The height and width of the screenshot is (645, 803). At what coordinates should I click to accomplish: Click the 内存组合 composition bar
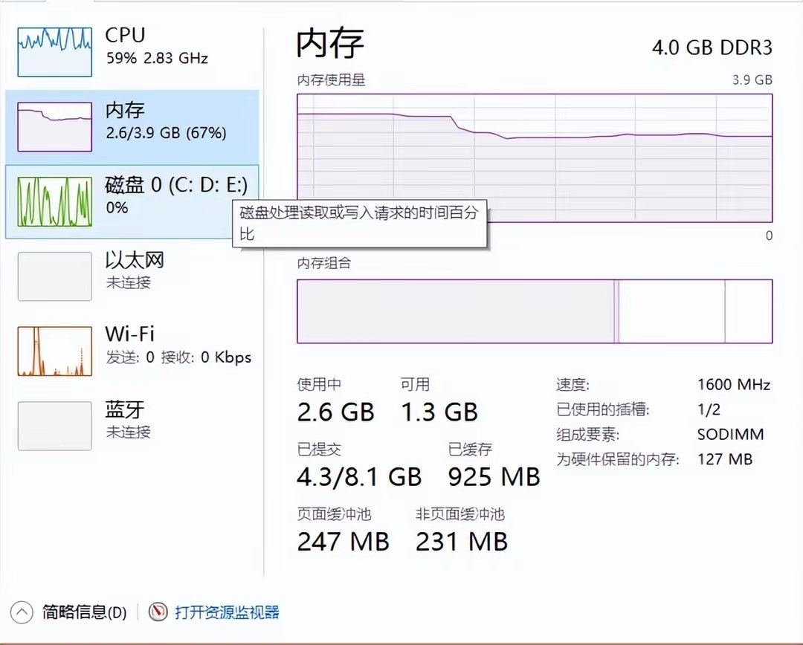click(x=535, y=311)
